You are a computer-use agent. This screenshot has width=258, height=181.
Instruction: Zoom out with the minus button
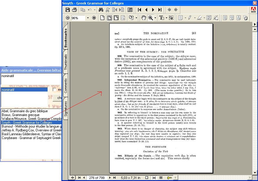(68, 18)
